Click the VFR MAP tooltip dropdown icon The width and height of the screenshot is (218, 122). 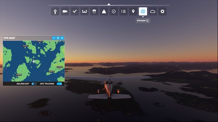(147, 21)
